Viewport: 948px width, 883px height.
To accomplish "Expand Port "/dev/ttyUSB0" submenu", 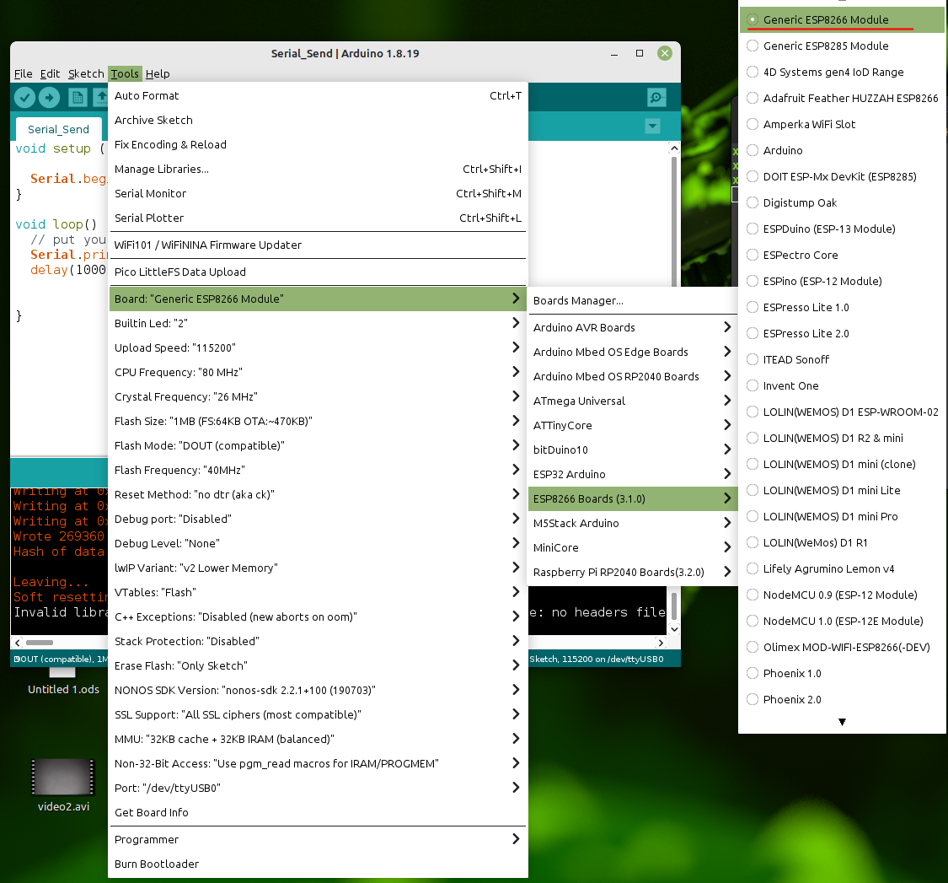I will click(x=318, y=788).
